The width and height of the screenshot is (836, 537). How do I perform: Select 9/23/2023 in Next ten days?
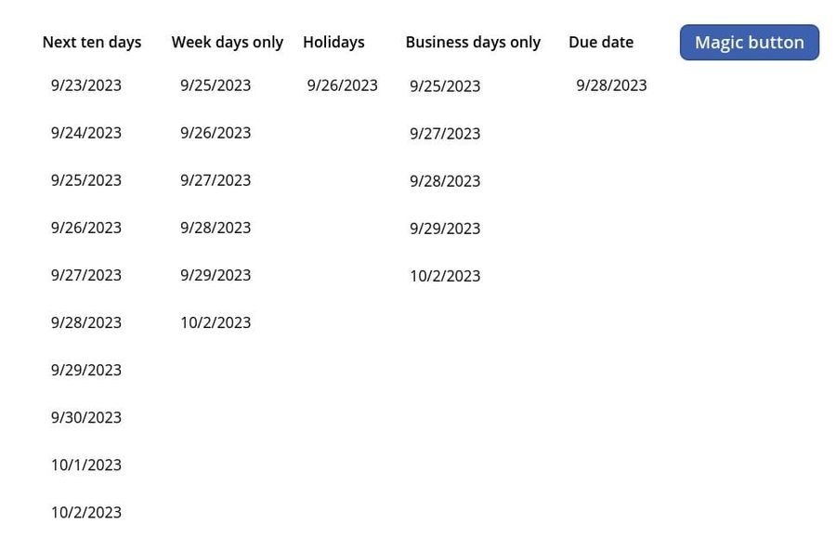[x=86, y=85]
